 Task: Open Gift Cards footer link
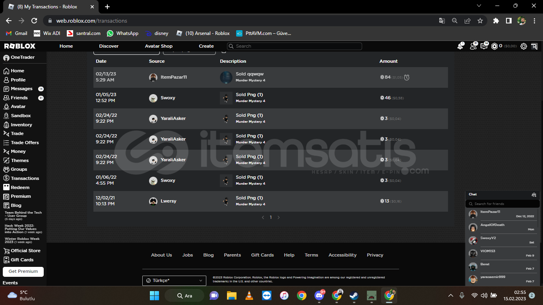[262, 255]
